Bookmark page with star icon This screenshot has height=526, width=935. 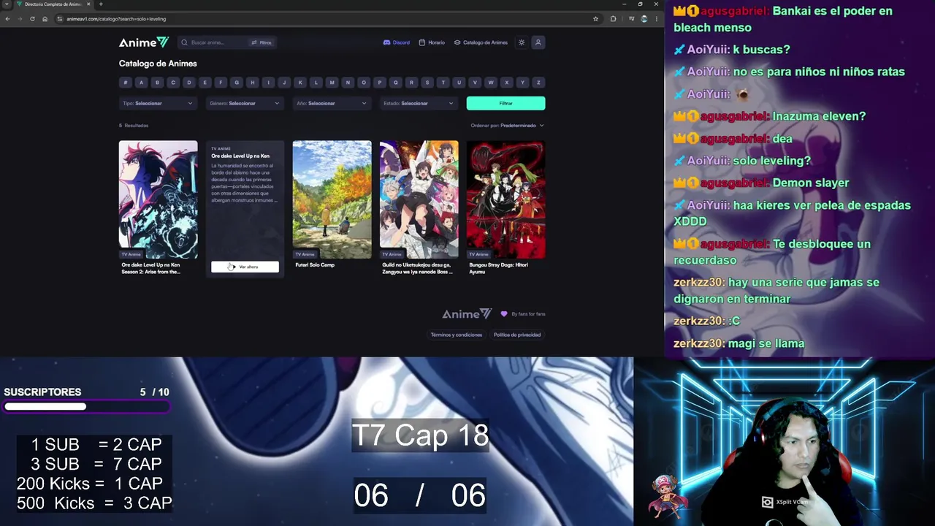(596, 19)
